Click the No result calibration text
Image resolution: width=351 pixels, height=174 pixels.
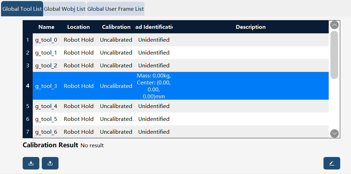[x=92, y=146]
